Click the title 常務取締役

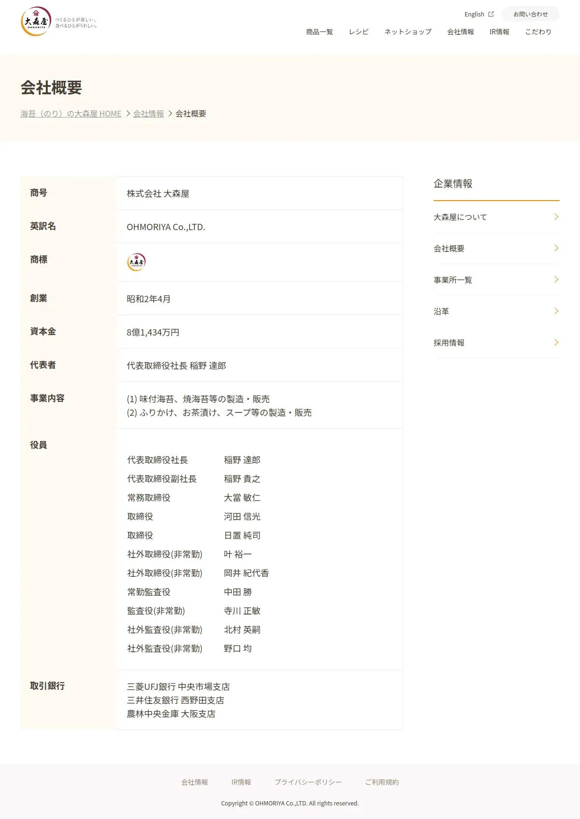(x=149, y=497)
